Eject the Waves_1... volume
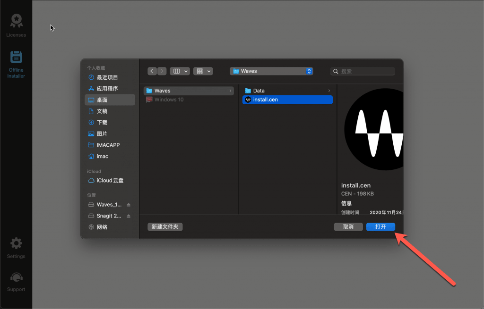The height and width of the screenshot is (309, 484). coord(129,205)
